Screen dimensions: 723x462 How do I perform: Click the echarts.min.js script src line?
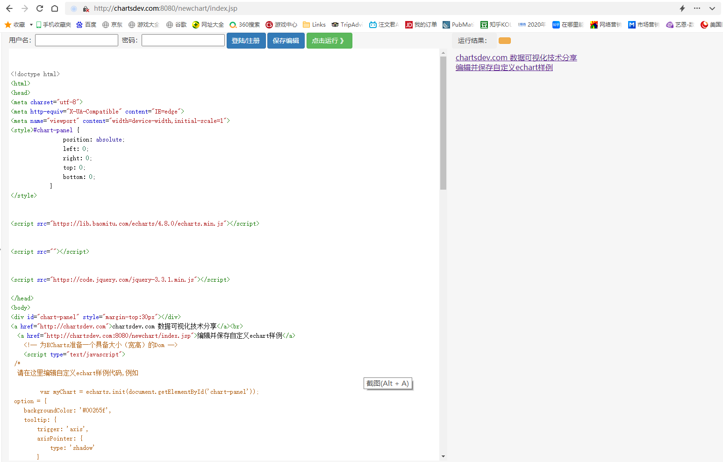click(x=135, y=223)
